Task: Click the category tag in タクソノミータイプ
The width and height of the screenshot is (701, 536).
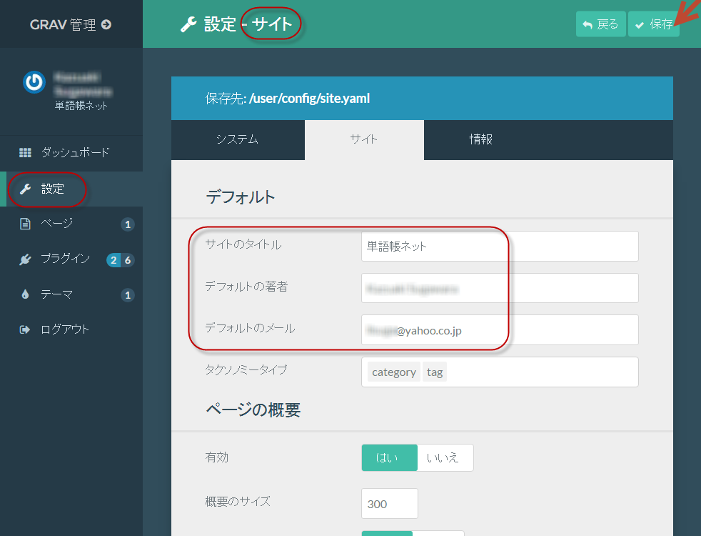Action: 394,372
